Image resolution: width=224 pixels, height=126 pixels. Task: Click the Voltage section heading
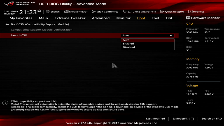[192, 86]
